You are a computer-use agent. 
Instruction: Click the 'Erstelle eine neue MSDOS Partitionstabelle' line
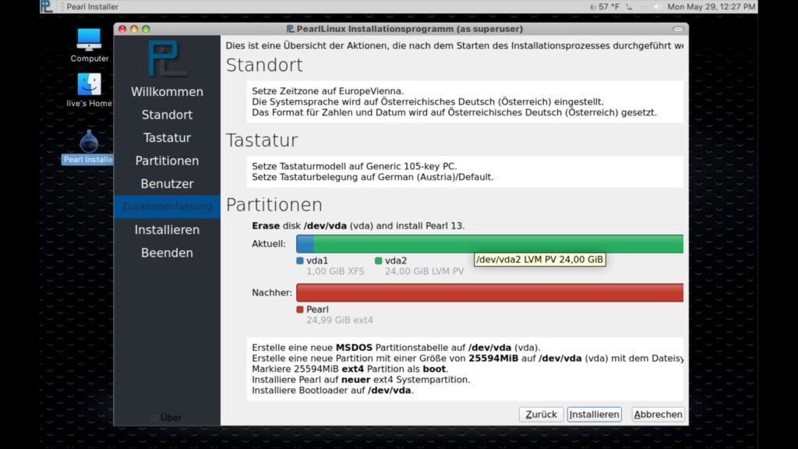(396, 348)
